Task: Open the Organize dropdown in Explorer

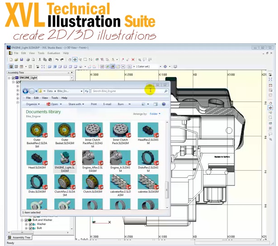Action: tap(33, 104)
